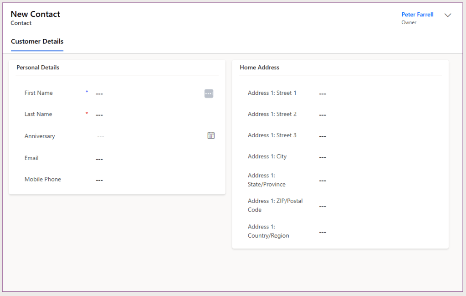
Task: Click the ellipsis icon beside First Name
Action: point(209,93)
